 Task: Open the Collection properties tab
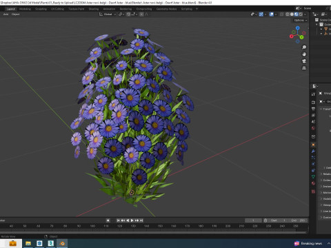313,136
